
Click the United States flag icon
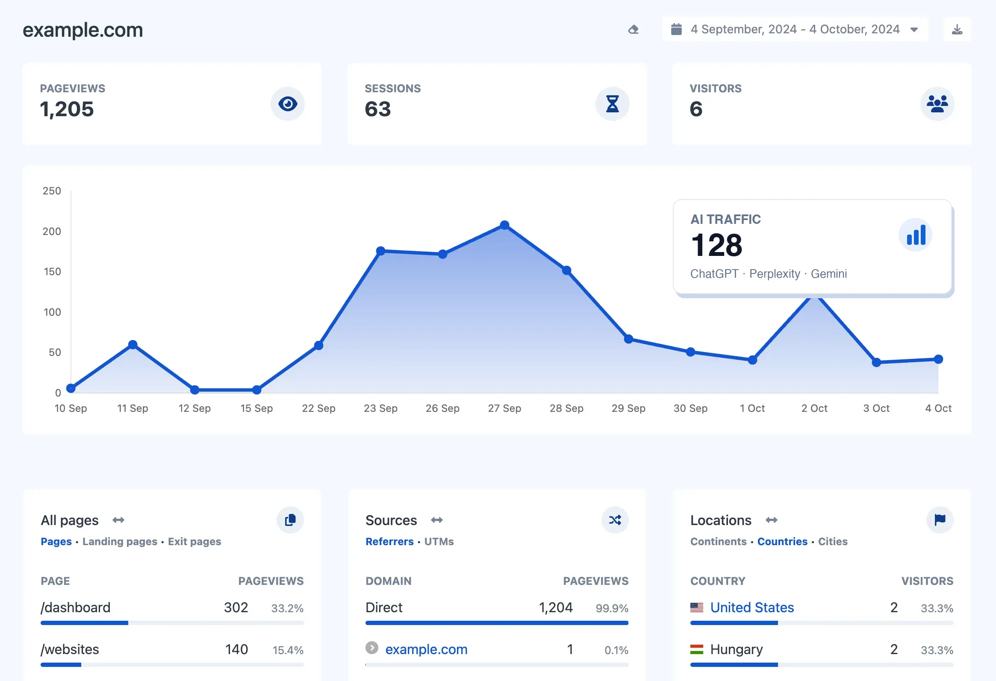pos(697,608)
